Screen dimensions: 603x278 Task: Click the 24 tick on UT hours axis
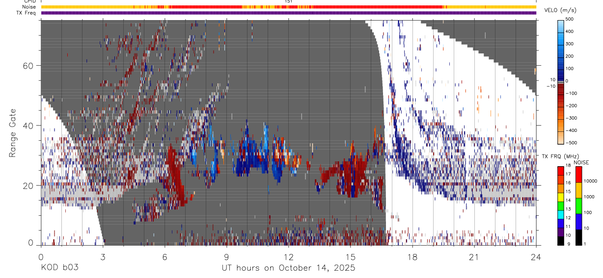(x=536, y=256)
